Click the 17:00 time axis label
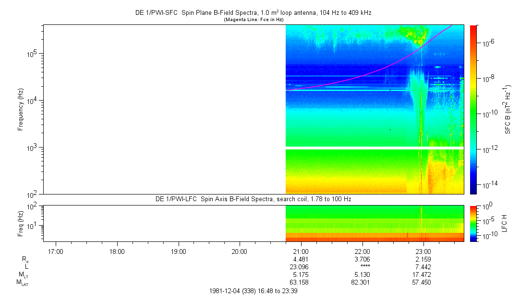The image size is (520, 297). 56,251
